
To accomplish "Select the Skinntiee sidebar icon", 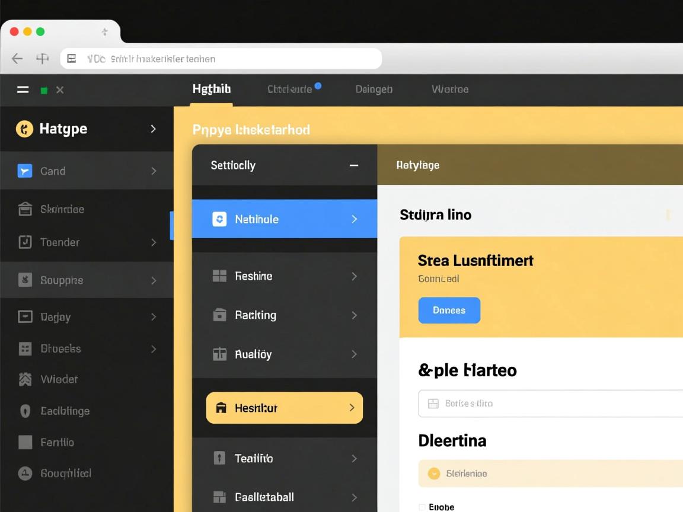I will pos(25,209).
